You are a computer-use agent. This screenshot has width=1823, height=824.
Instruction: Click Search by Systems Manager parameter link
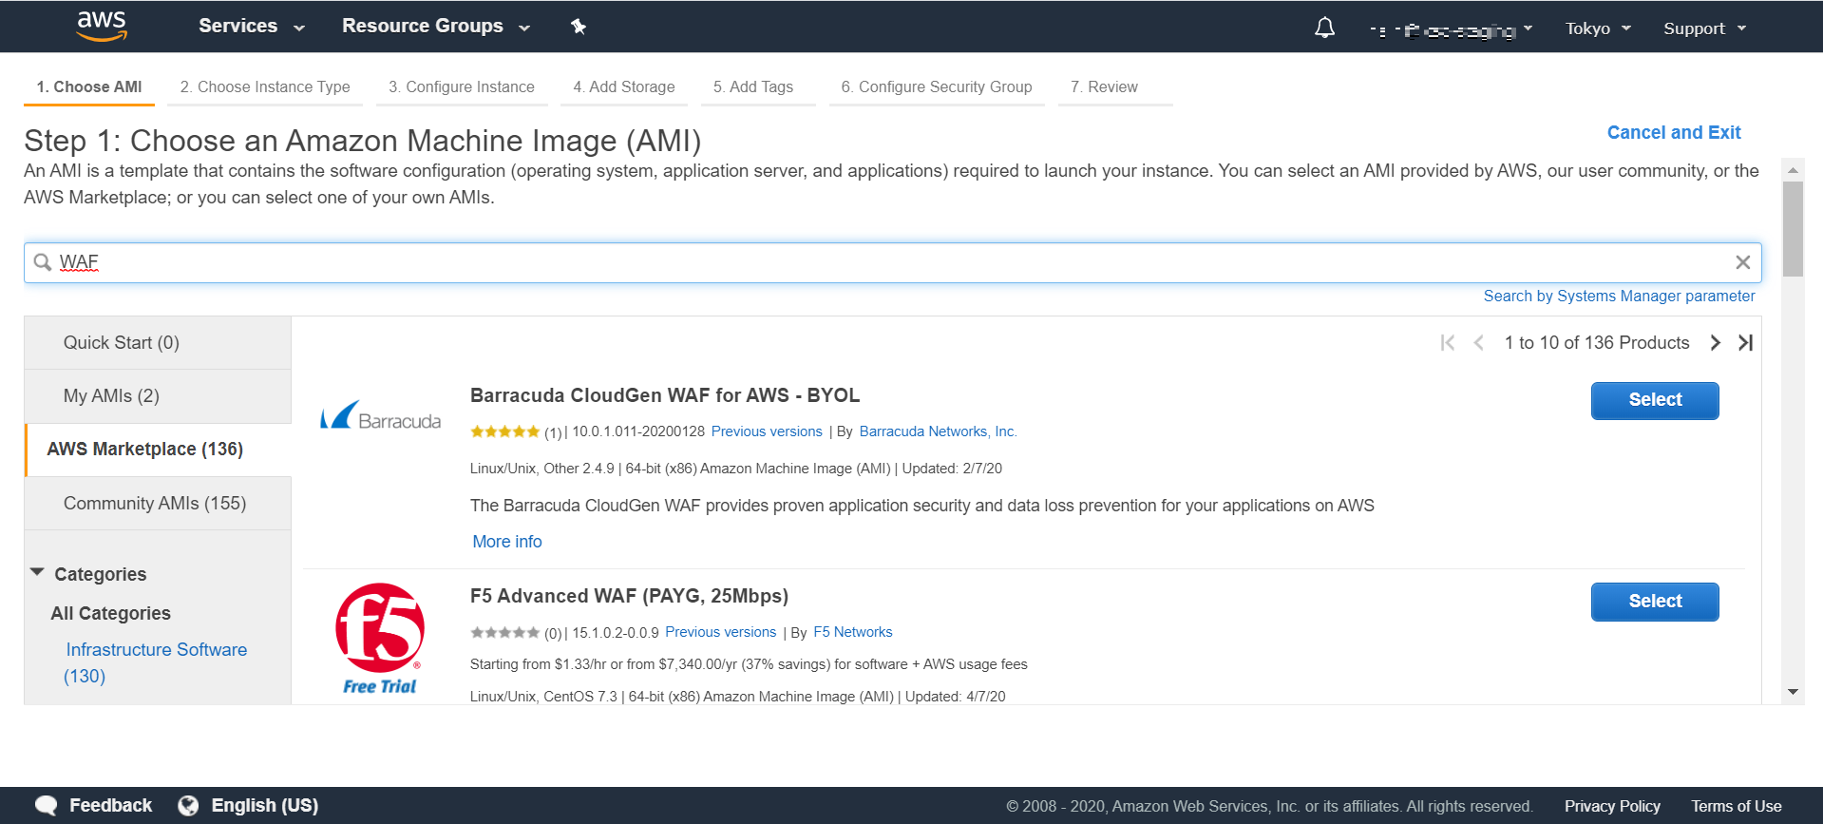click(1619, 297)
